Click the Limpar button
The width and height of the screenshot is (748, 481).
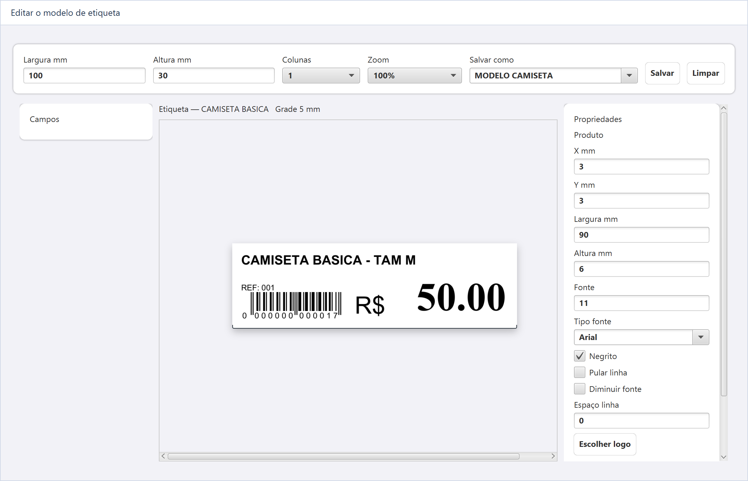tap(706, 73)
